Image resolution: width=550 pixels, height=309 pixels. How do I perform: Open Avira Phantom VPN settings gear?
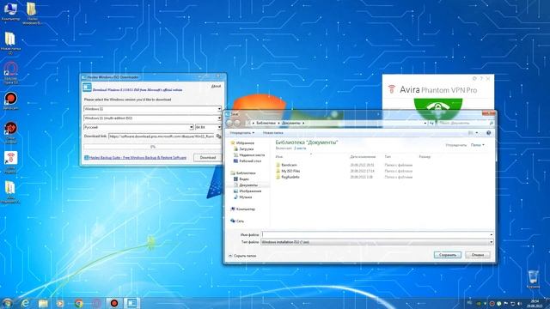[x=474, y=78]
